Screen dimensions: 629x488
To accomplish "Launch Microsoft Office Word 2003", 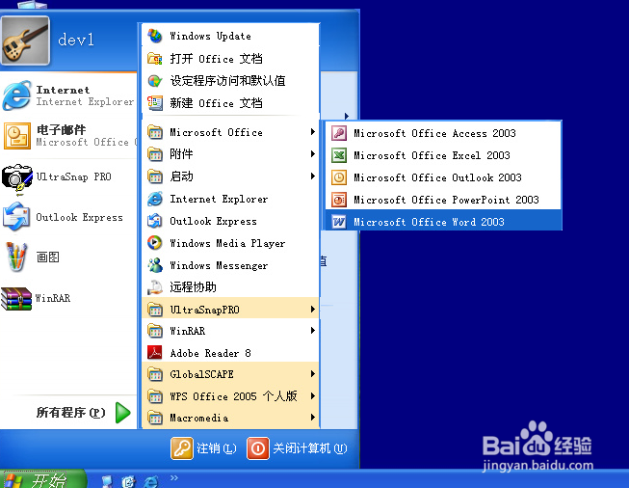I will 443,222.
